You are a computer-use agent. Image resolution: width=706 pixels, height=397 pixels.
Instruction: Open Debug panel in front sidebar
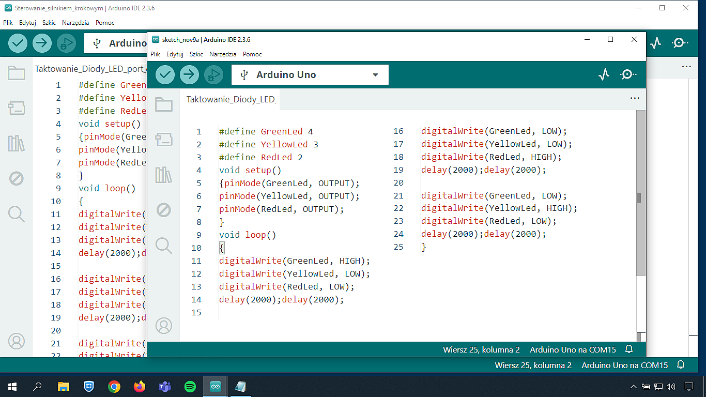[164, 210]
